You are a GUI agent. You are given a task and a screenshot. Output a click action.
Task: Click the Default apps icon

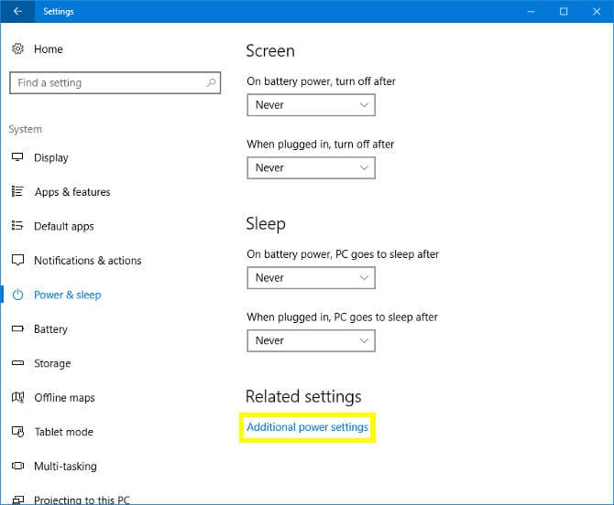tap(17, 226)
